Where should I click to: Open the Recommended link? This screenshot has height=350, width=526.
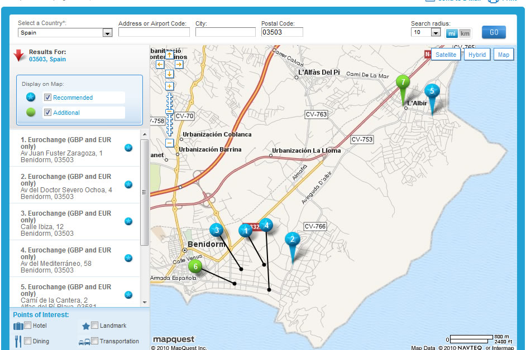pyautogui.click(x=73, y=98)
